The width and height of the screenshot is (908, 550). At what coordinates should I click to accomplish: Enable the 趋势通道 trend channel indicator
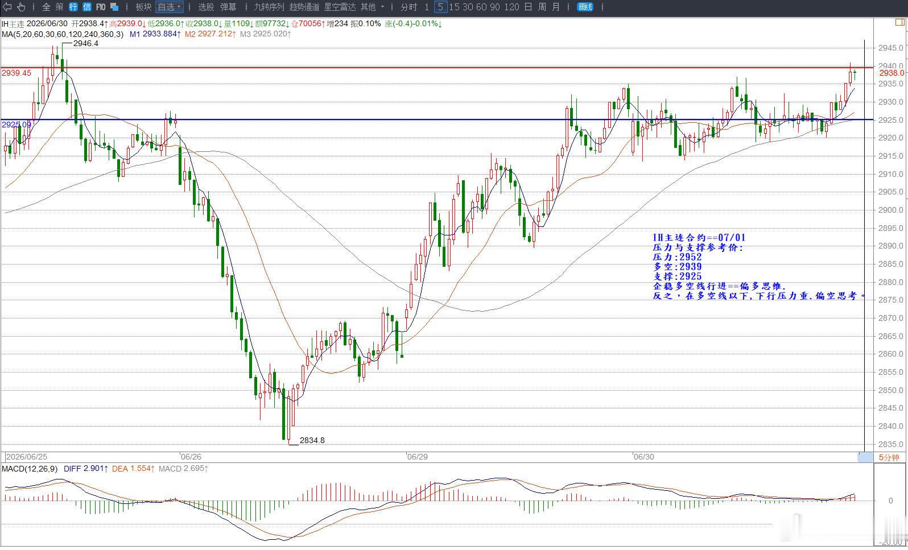tap(304, 7)
